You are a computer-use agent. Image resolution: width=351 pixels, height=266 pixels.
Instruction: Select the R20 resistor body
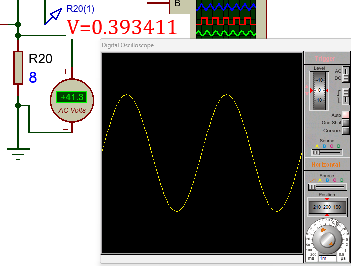point(18,68)
